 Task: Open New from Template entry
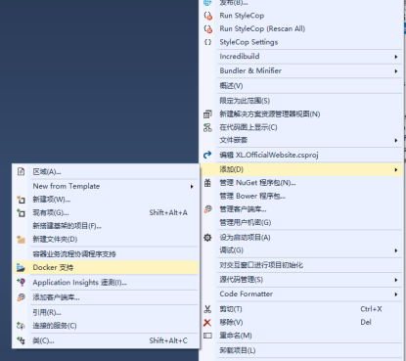click(x=67, y=186)
